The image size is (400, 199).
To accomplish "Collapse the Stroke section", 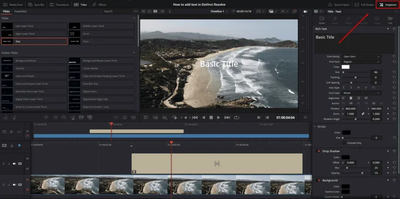I will pyautogui.click(x=314, y=127).
